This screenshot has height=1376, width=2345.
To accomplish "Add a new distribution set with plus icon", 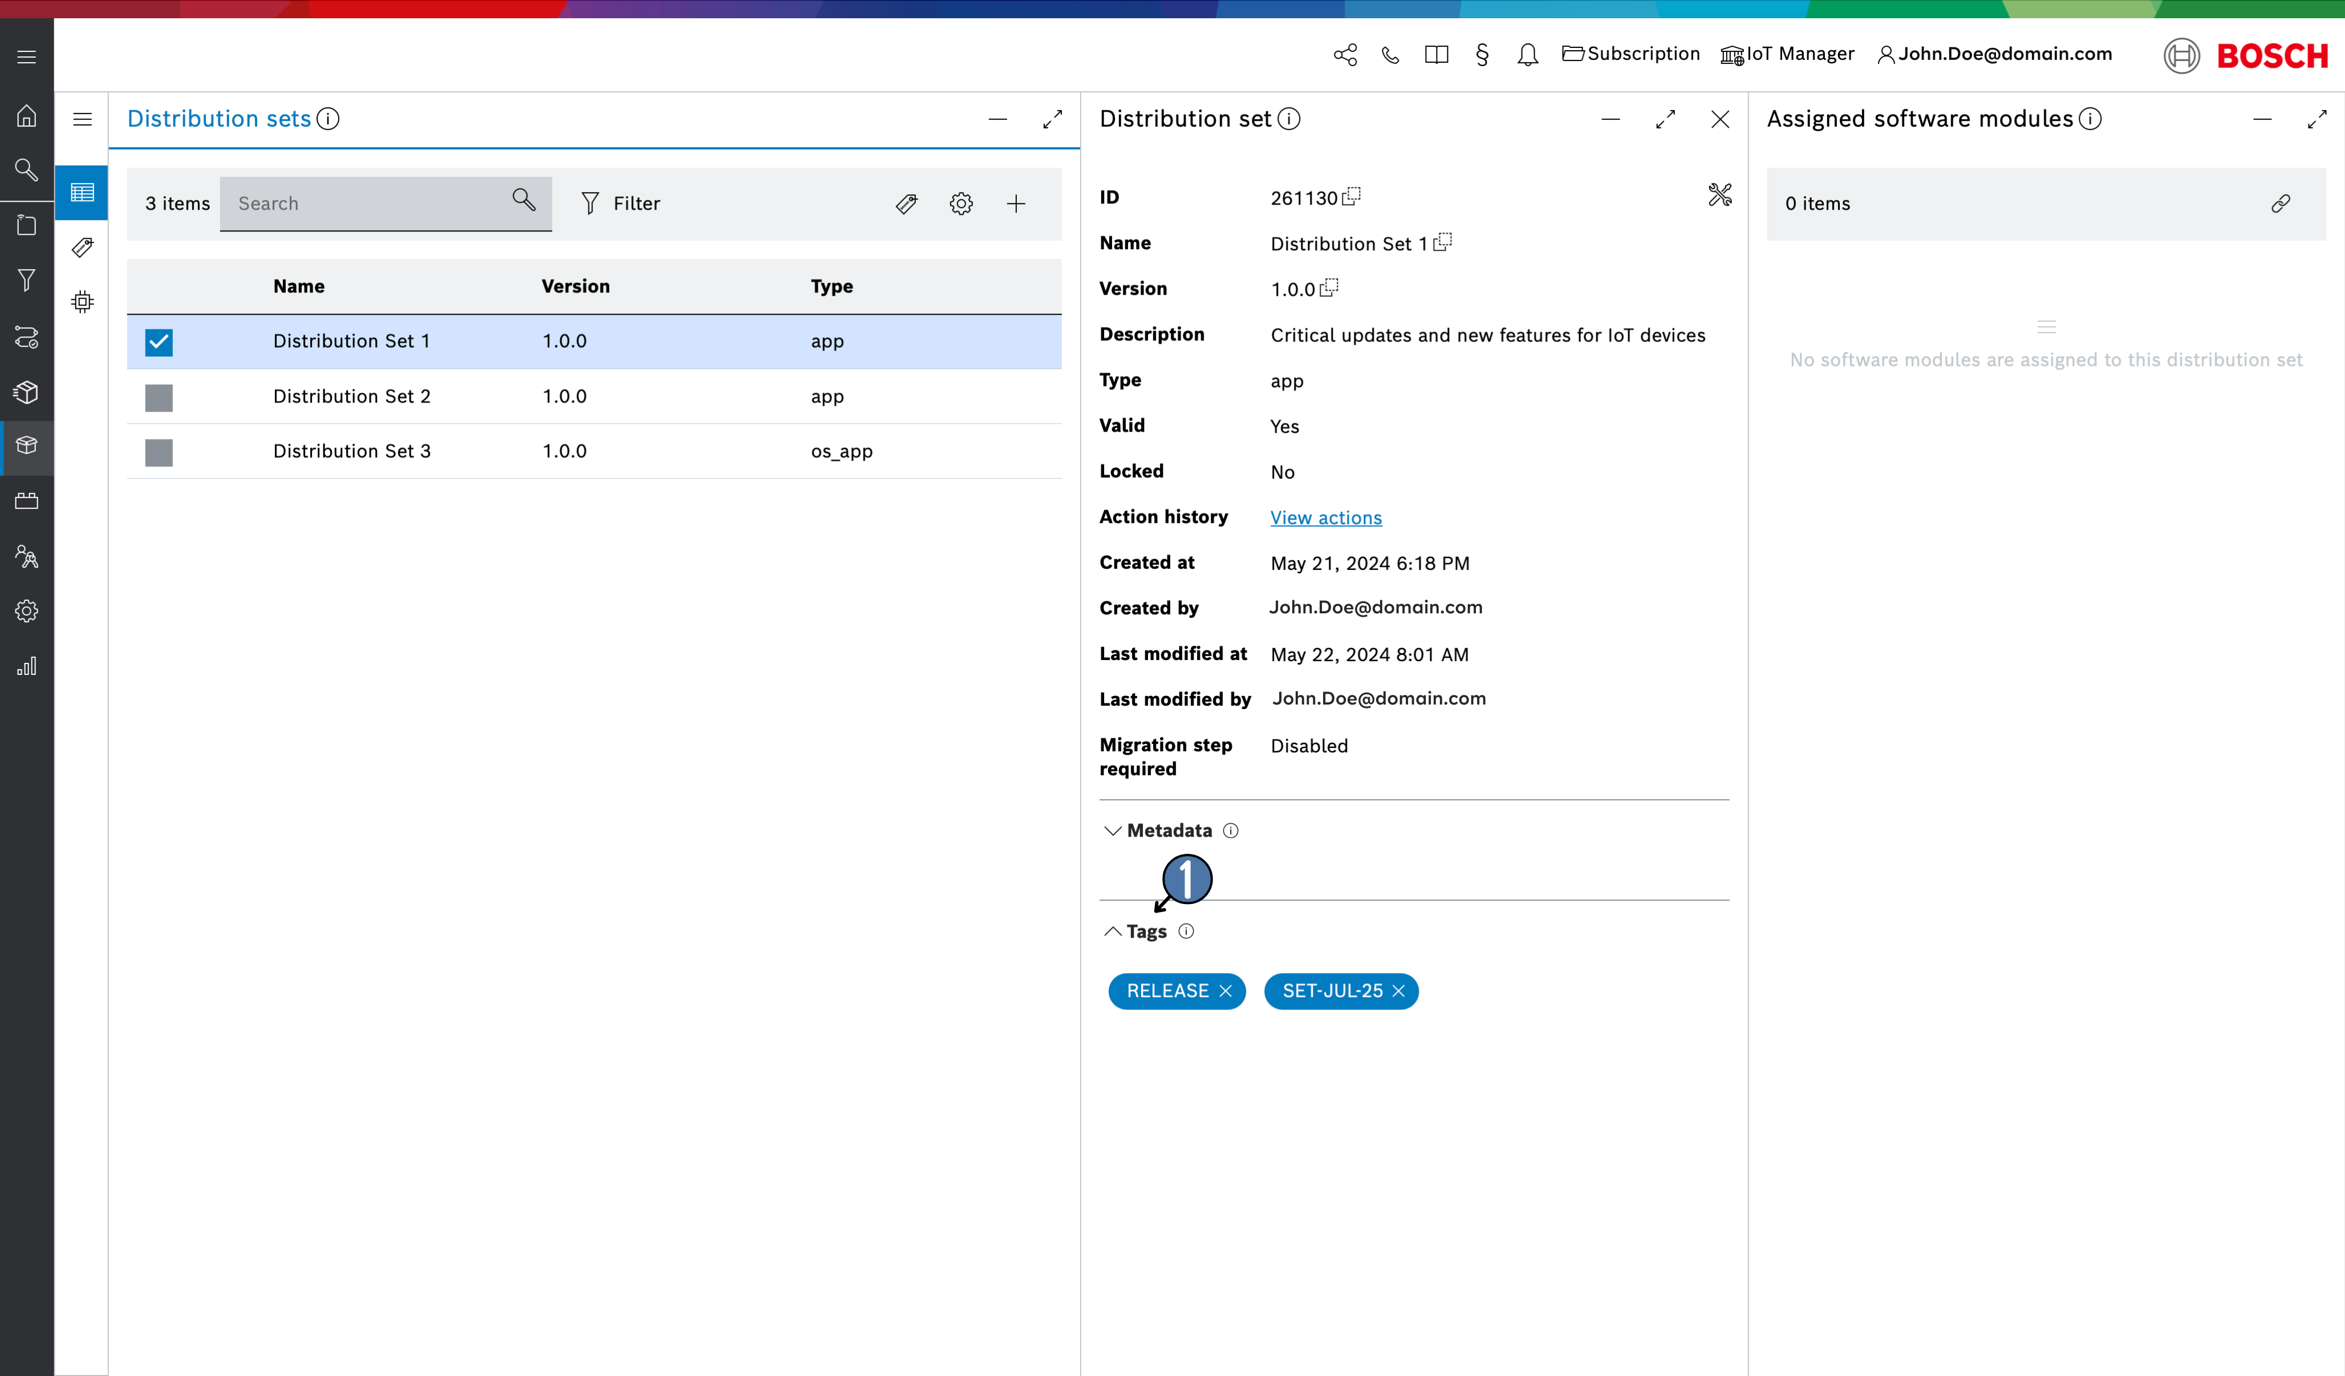I will pos(1015,203).
